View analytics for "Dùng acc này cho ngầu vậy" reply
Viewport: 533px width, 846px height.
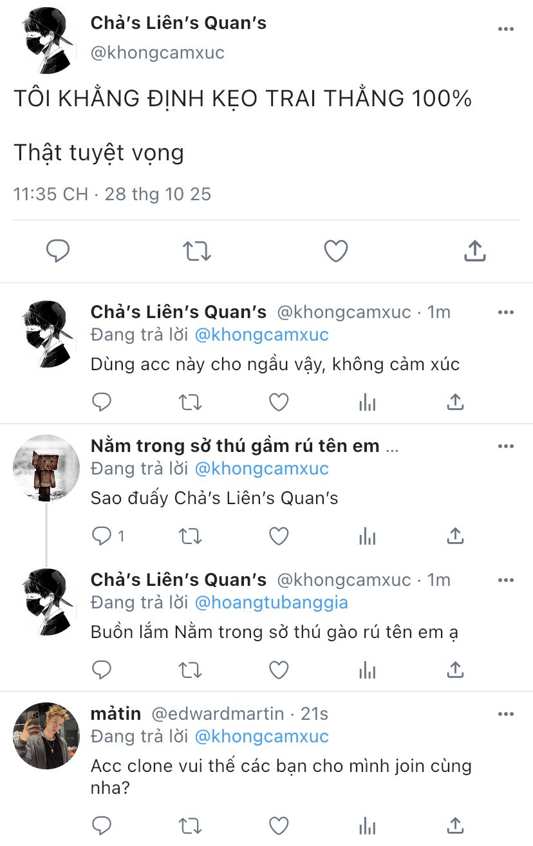367,402
